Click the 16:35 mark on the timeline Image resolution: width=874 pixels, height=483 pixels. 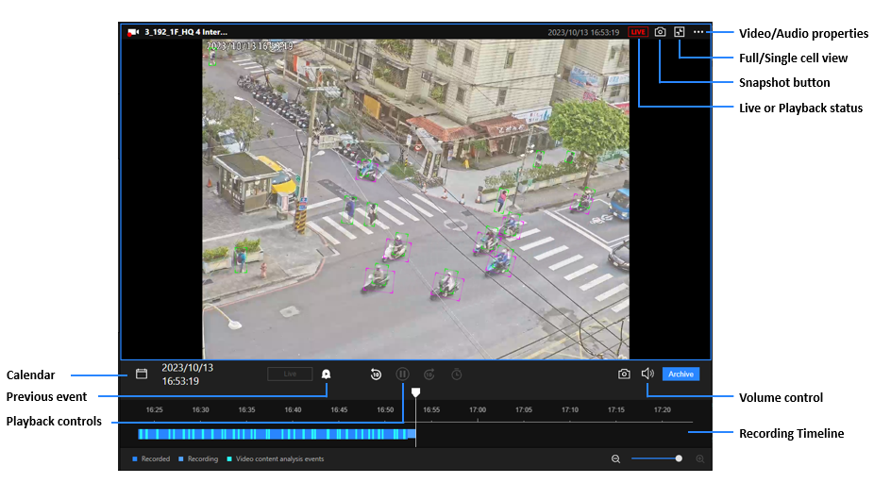[246, 410]
